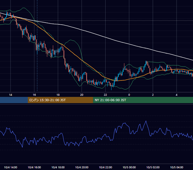The image size is (193, 170).
Task: Click the 10/4 22:00 oscillator time label
Action: click(x=106, y=167)
